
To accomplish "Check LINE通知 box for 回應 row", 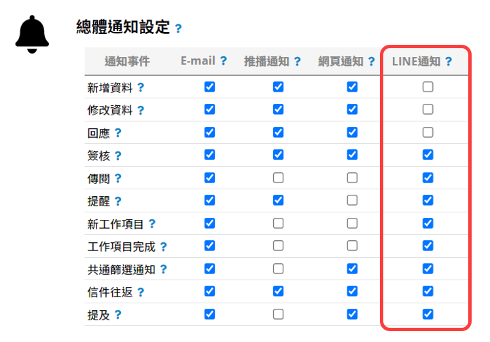I will (x=427, y=132).
